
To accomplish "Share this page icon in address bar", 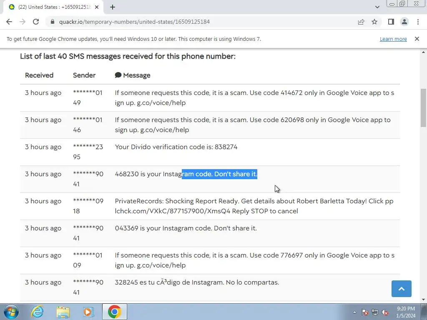I will pyautogui.click(x=361, y=22).
